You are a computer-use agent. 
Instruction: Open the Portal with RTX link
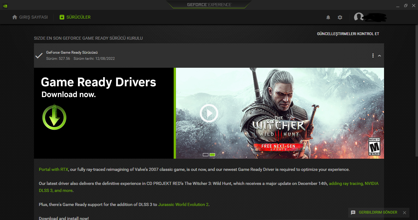54,169
